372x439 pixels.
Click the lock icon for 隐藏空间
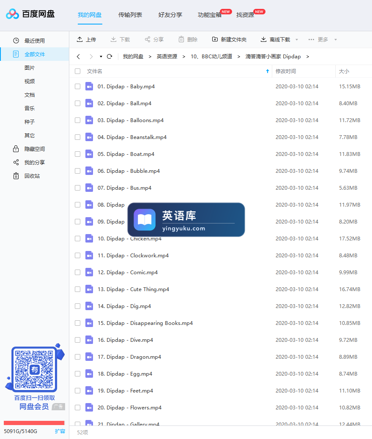16,149
